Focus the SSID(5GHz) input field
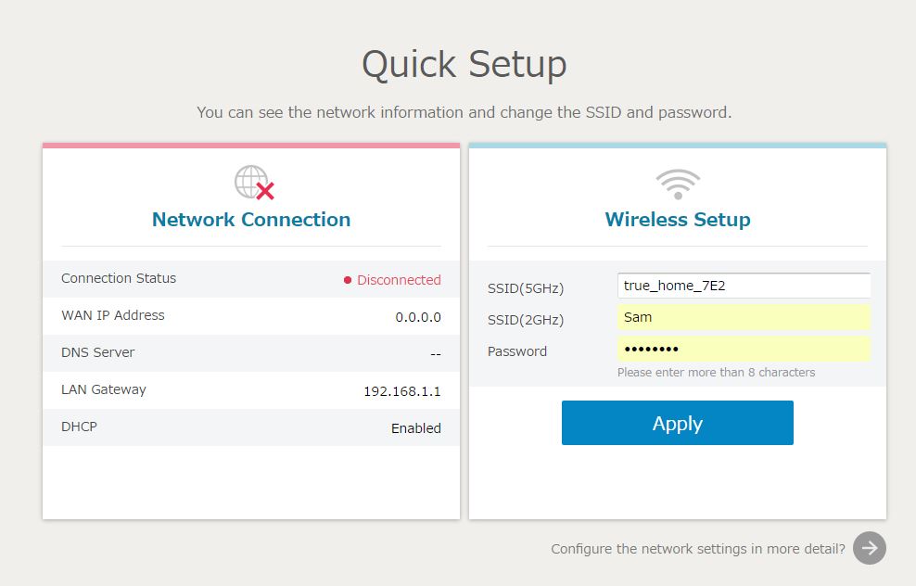 click(x=744, y=286)
